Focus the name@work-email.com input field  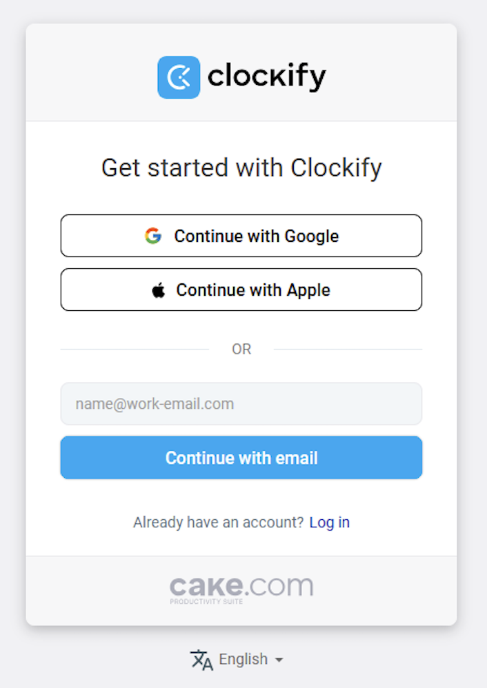241,404
